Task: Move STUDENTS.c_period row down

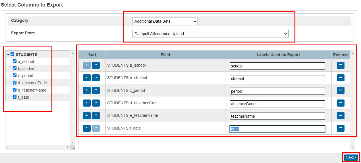Action: 96,91
